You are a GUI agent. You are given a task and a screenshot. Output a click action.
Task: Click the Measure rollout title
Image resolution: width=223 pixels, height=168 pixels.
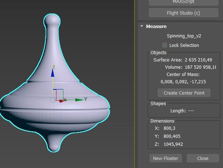click(156, 26)
